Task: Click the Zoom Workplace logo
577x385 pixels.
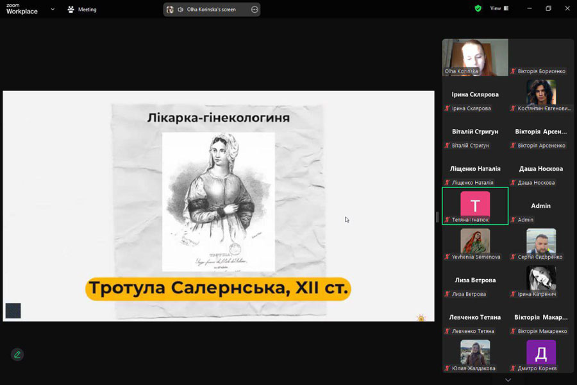Action: click(22, 9)
